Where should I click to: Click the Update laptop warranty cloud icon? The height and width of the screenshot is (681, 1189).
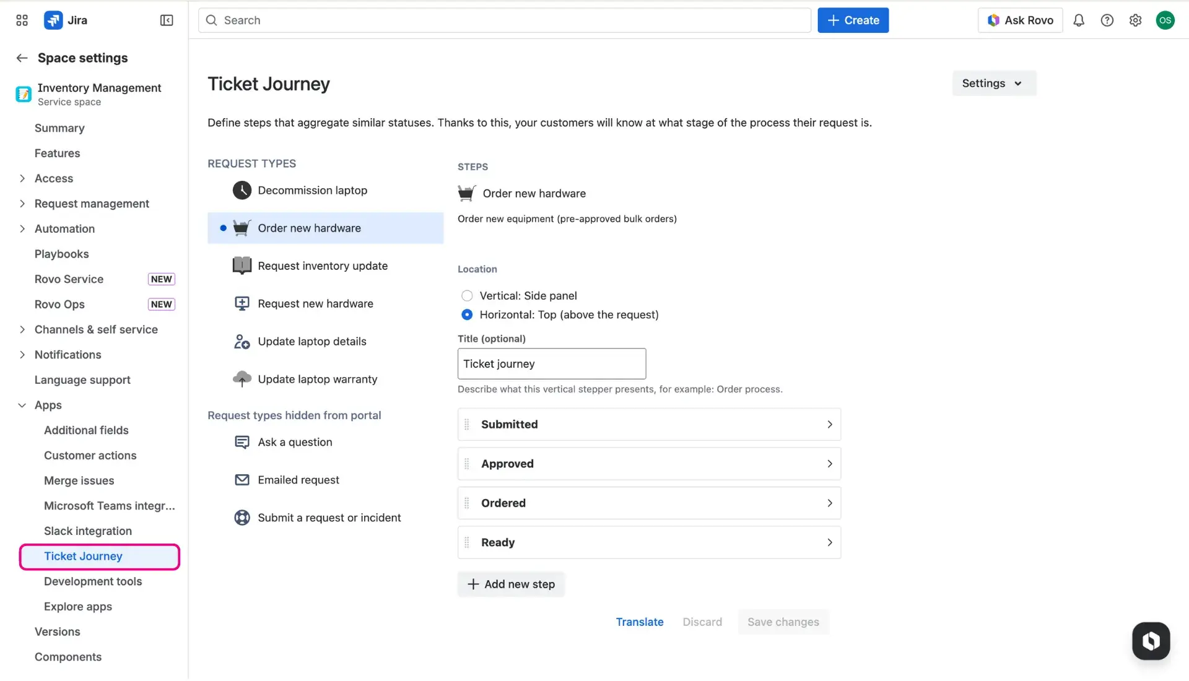(x=242, y=378)
